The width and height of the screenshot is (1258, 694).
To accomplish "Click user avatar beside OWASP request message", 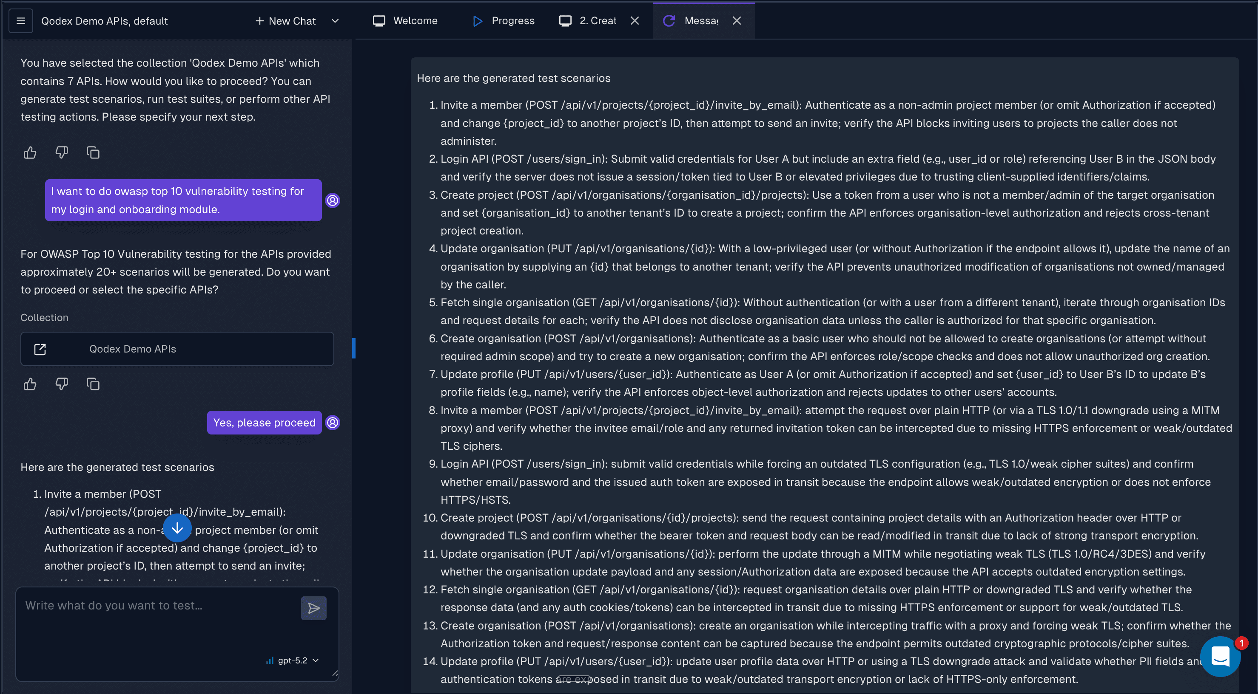I will point(333,200).
